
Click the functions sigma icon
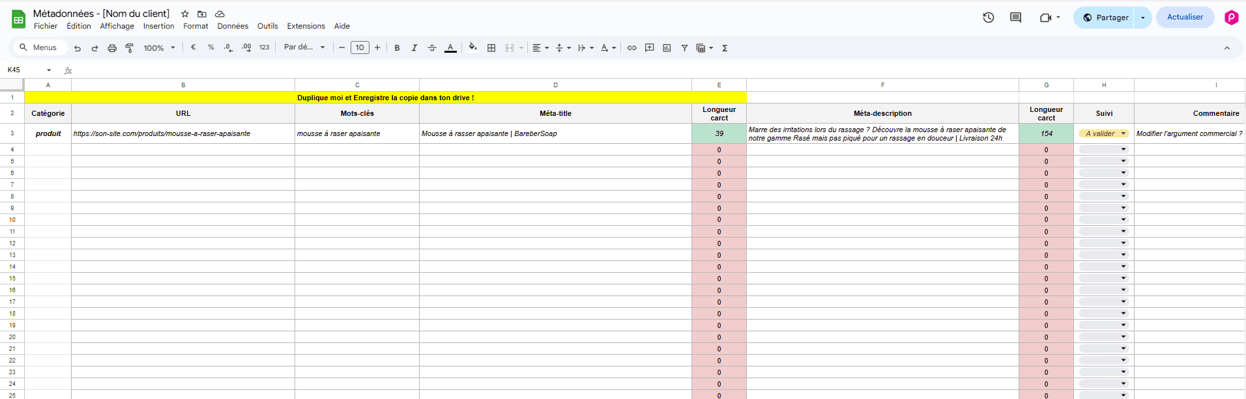pyautogui.click(x=725, y=48)
